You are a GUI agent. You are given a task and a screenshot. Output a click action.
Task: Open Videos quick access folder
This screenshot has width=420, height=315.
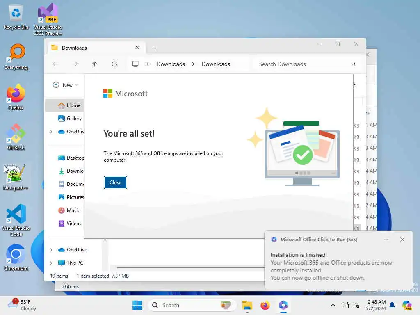(x=70, y=224)
